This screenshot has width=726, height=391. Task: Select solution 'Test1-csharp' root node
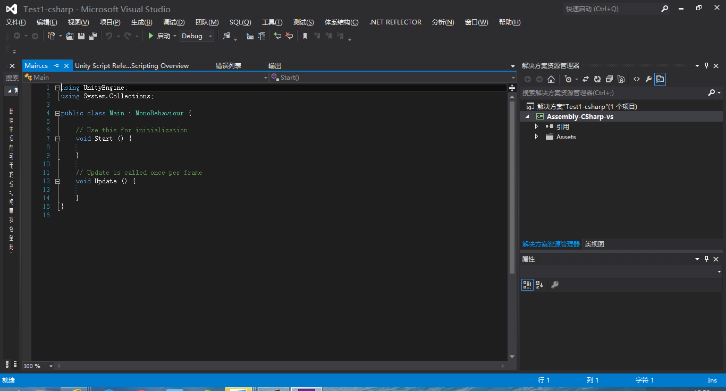pos(587,106)
